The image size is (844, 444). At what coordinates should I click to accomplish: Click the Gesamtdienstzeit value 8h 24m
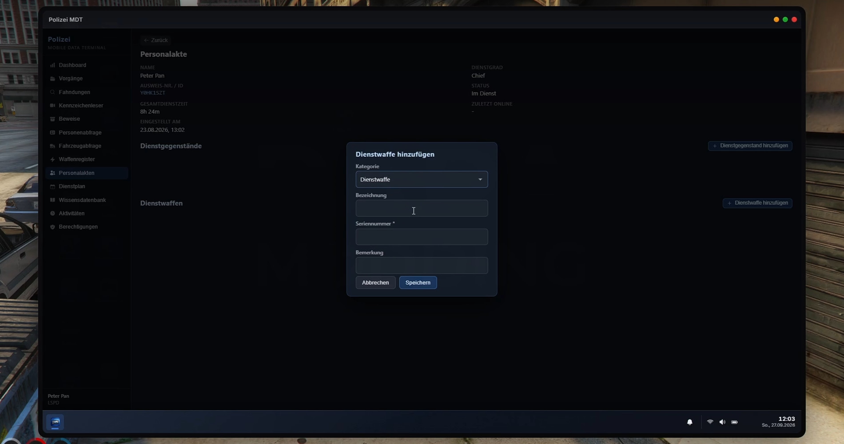click(x=150, y=112)
